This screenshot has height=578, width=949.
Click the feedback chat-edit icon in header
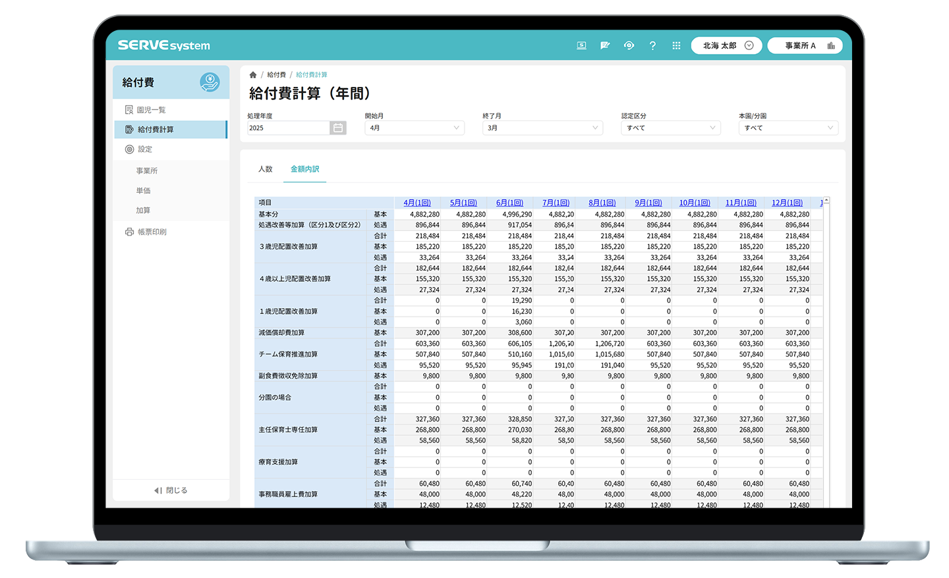coord(605,45)
